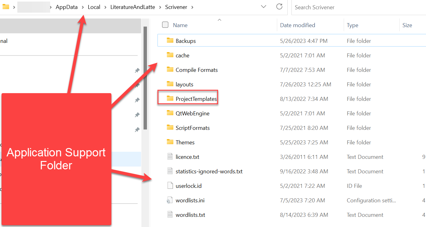Click AppData in the breadcrumb path
Viewport: 426px width, 227px height.
click(x=66, y=7)
